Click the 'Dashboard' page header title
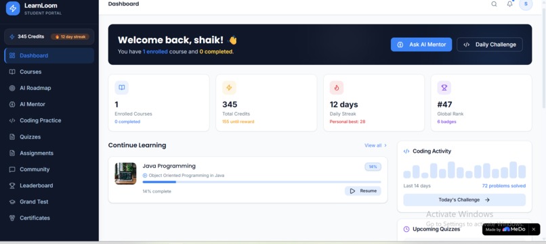Screen dimensions: 546x244 pyautogui.click(x=123, y=4)
